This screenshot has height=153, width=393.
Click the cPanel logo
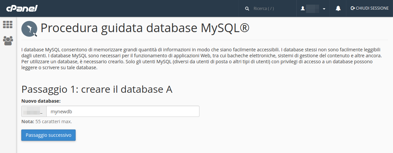22,8
